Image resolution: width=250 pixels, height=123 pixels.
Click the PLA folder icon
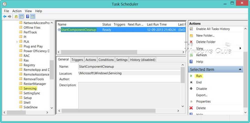(20, 41)
